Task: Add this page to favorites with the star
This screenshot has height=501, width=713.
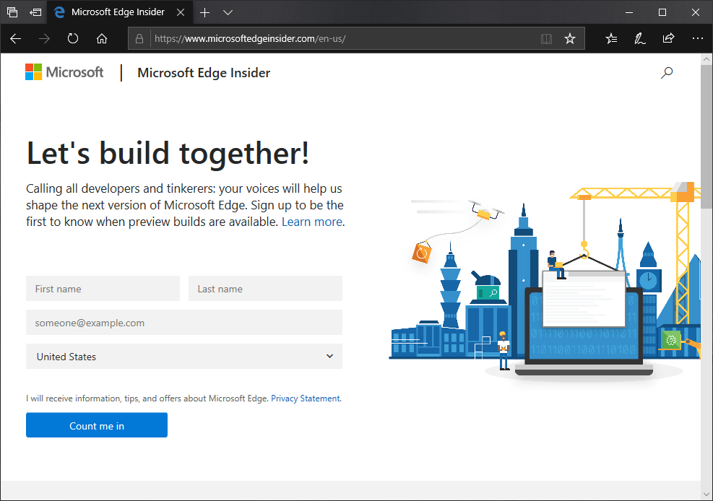Action: (570, 38)
